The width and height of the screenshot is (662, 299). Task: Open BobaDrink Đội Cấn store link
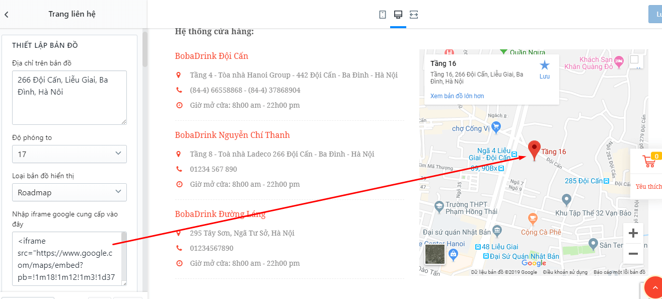[x=211, y=56]
